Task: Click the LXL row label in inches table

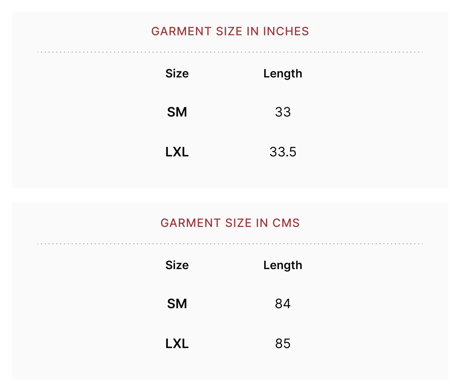Action: pos(177,152)
